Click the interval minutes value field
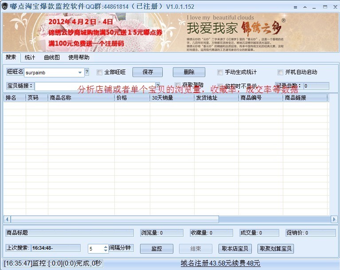The height and width of the screenshot is (270, 340). [96, 249]
